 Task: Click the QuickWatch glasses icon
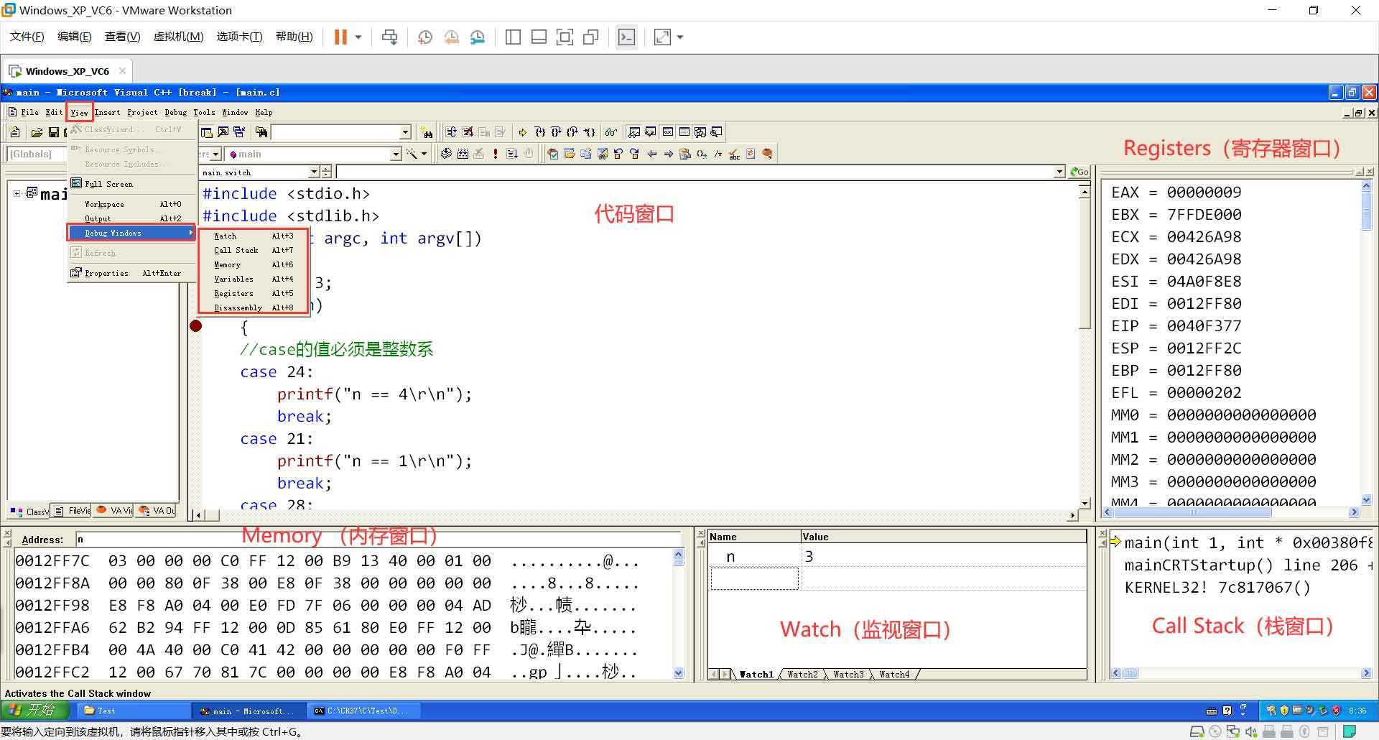point(610,132)
